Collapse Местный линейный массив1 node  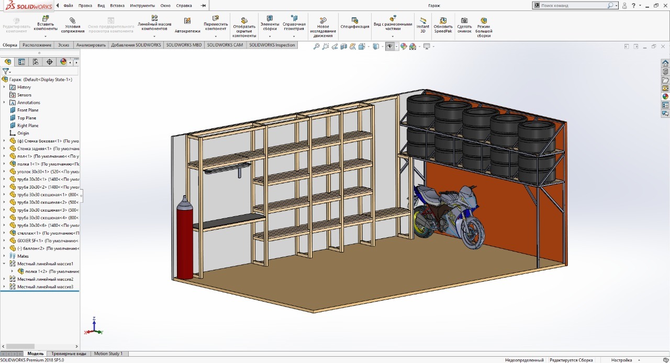tap(4, 264)
